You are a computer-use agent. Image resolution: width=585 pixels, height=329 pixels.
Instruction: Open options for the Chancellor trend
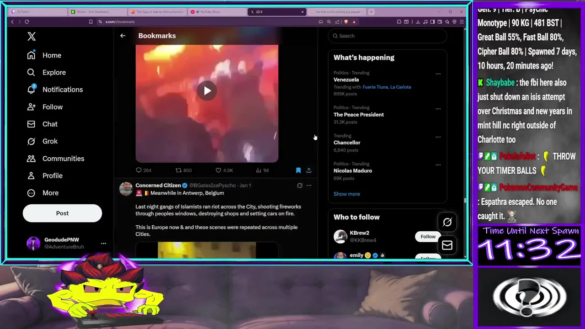pos(438,137)
